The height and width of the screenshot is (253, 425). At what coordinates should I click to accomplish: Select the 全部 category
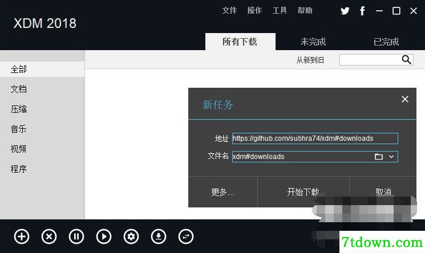click(42, 70)
